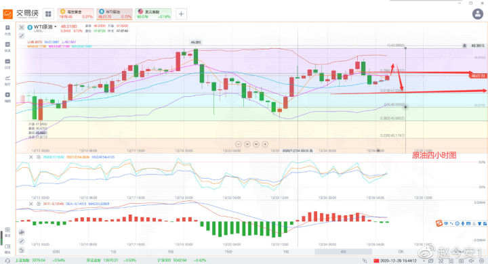
Task: Click the bottom CB-like sidebar icon
Action: [x=7, y=246]
